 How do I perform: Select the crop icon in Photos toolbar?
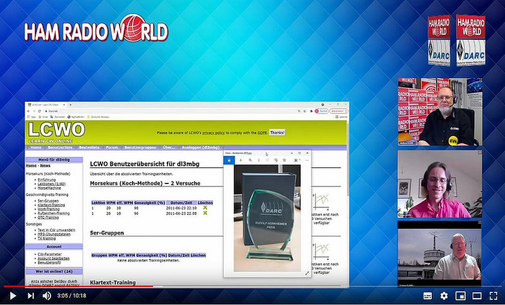285,160
